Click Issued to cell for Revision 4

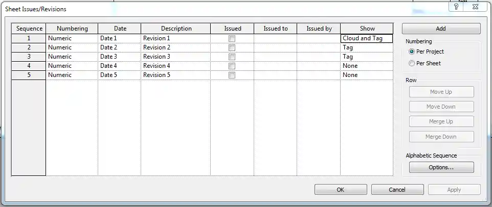pos(275,66)
